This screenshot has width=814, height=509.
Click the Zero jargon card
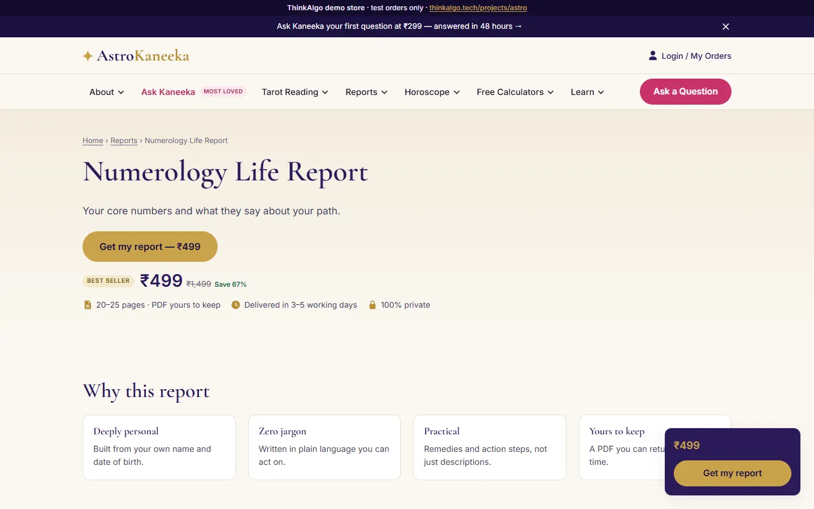[x=324, y=447]
